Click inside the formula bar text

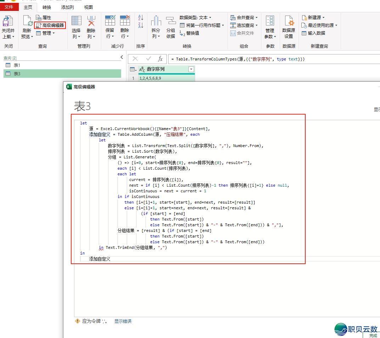pyautogui.click(x=238, y=59)
